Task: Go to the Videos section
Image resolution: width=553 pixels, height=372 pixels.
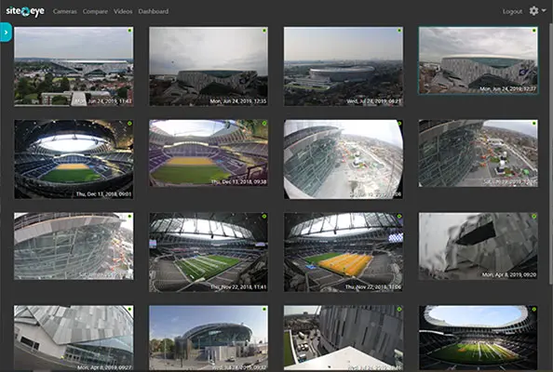Action: tap(123, 11)
